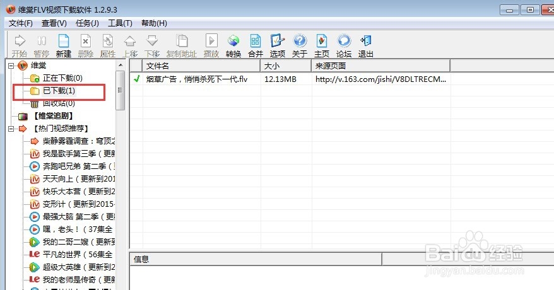Open the 查看(V) menu

tap(54, 23)
